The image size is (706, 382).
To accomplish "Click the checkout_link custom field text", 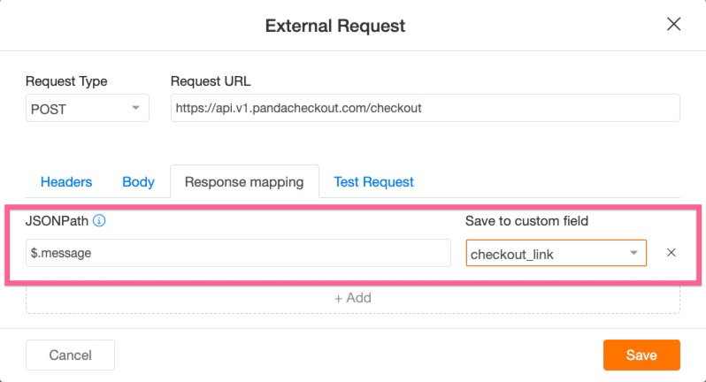I will [511, 254].
